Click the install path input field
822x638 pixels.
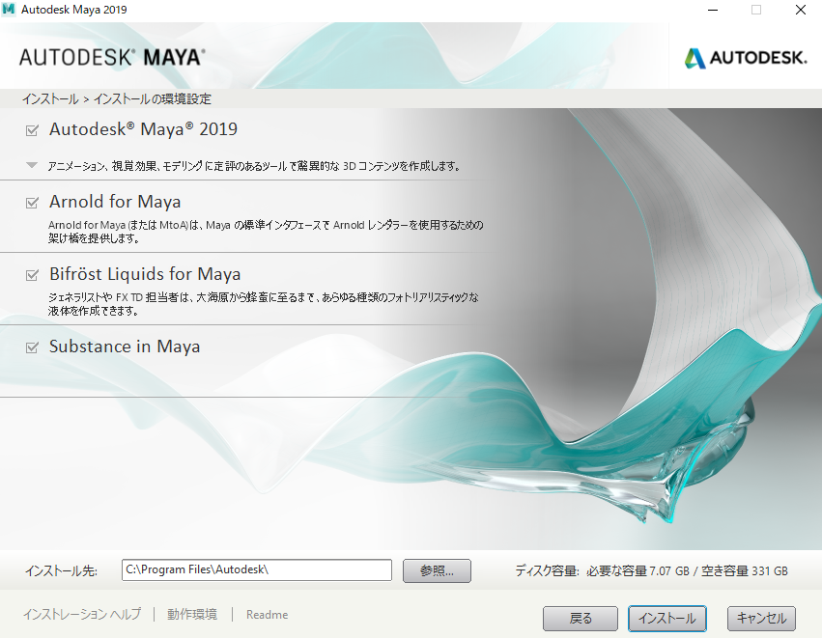257,569
